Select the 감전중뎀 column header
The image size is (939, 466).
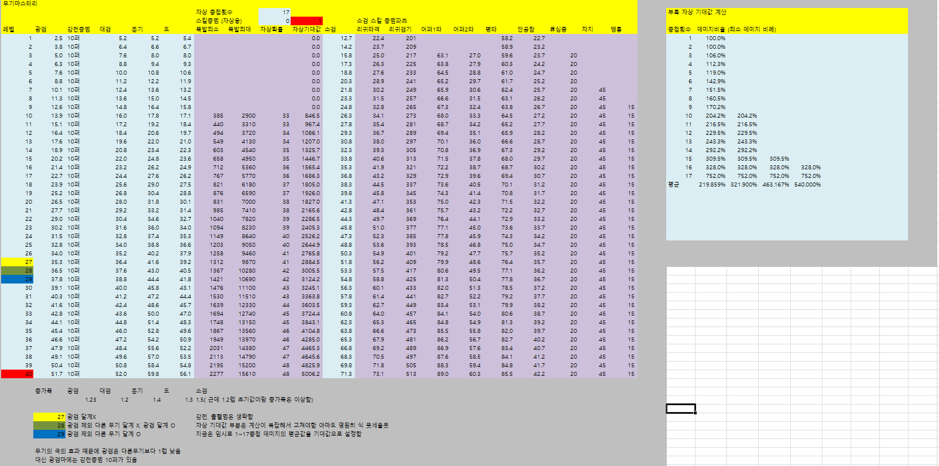coord(79,29)
